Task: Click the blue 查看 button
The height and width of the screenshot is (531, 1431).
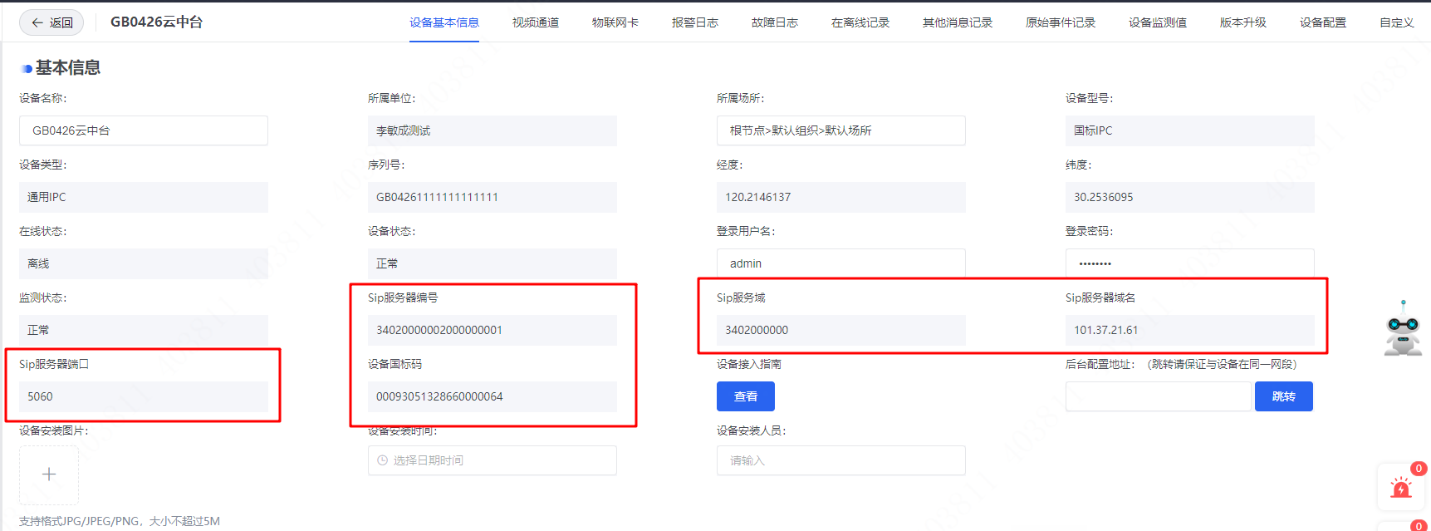Action: (x=746, y=396)
